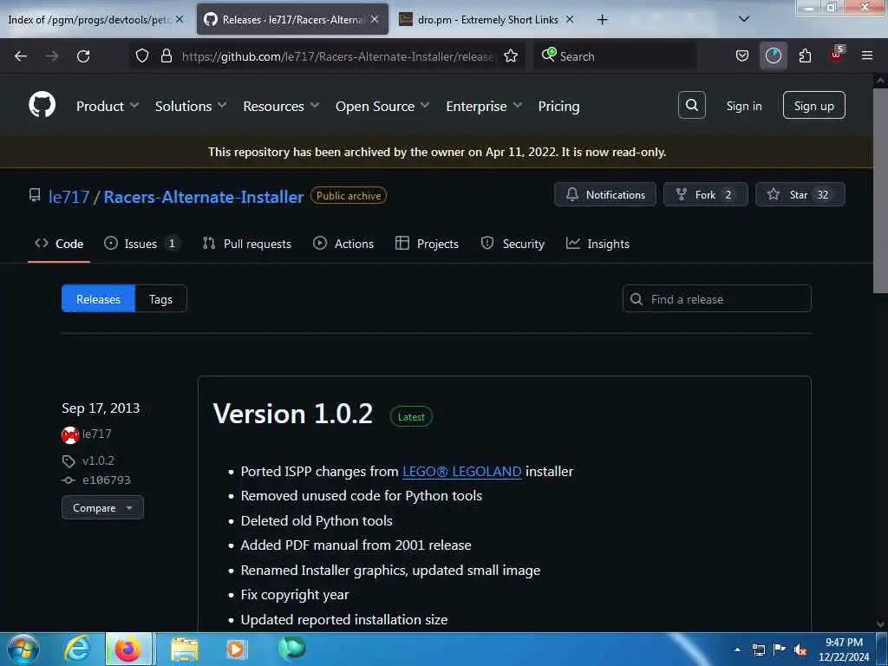Open the Pocket save icon
This screenshot has height=666, width=888.
742,56
